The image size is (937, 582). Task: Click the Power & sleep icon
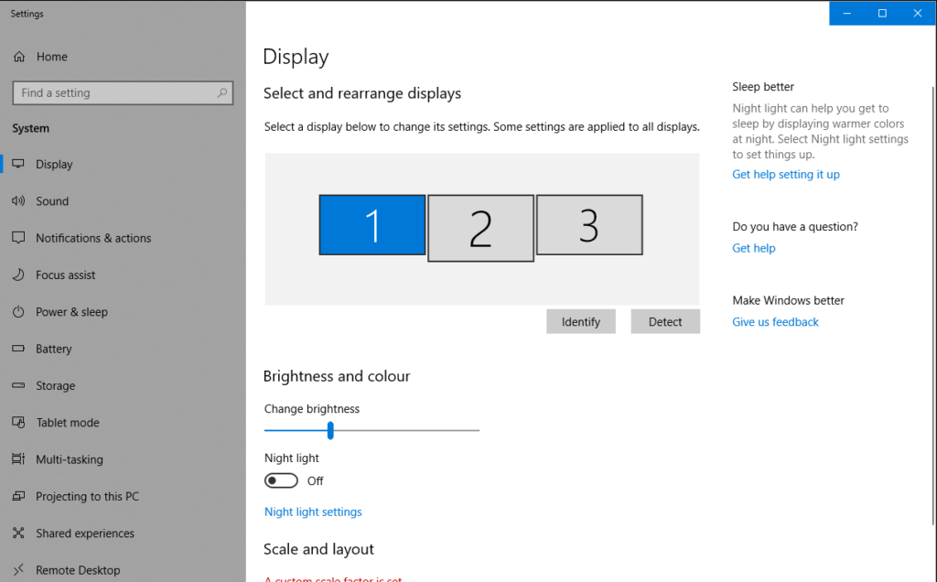tap(18, 311)
